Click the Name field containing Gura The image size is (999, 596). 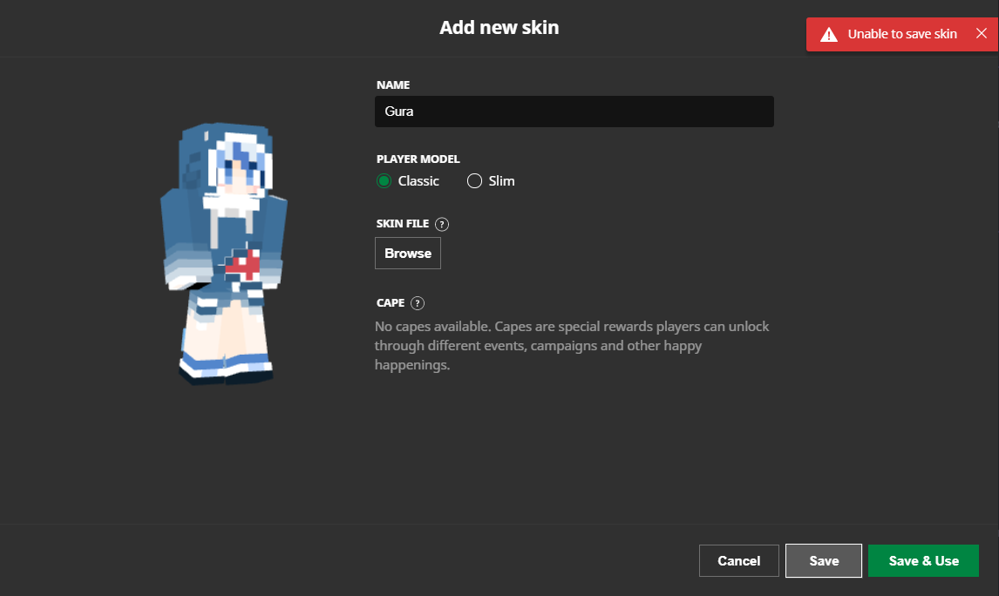574,112
